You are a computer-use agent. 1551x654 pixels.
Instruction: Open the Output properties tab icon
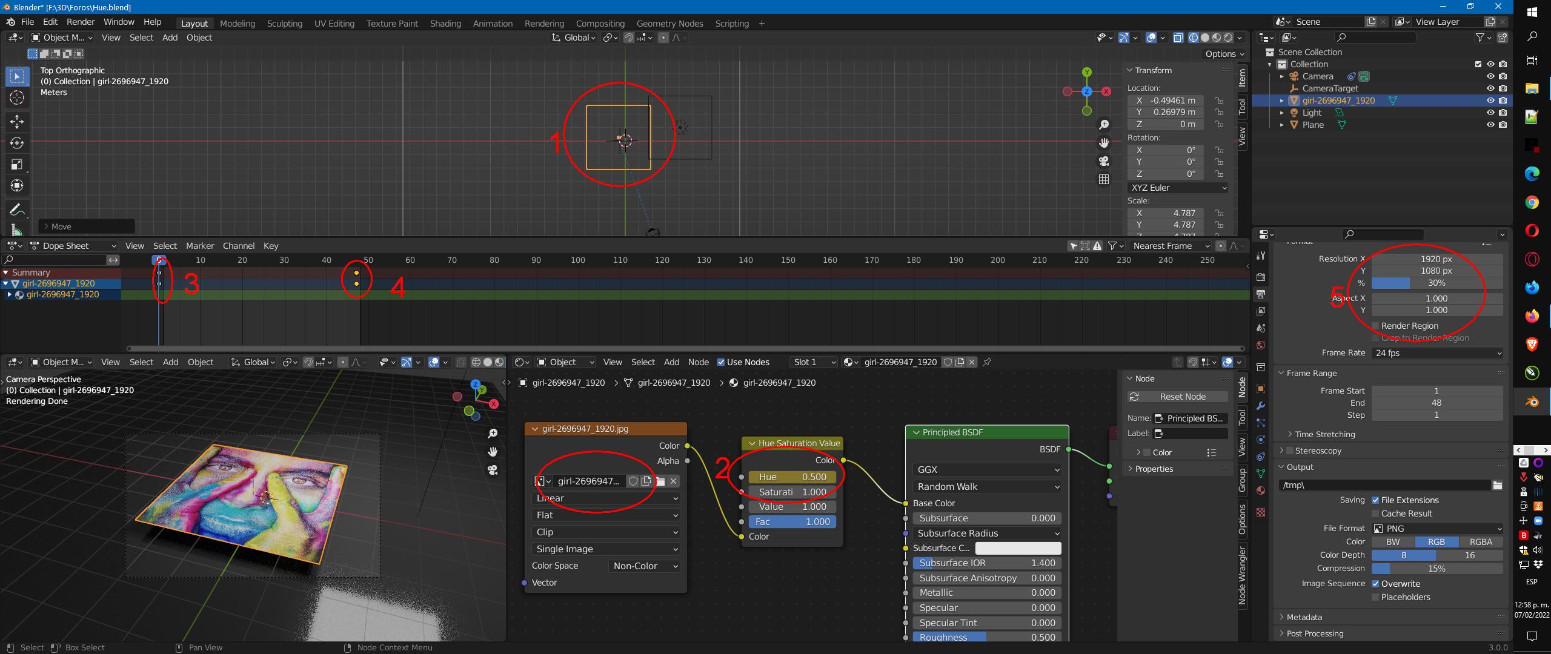pos(1261,294)
